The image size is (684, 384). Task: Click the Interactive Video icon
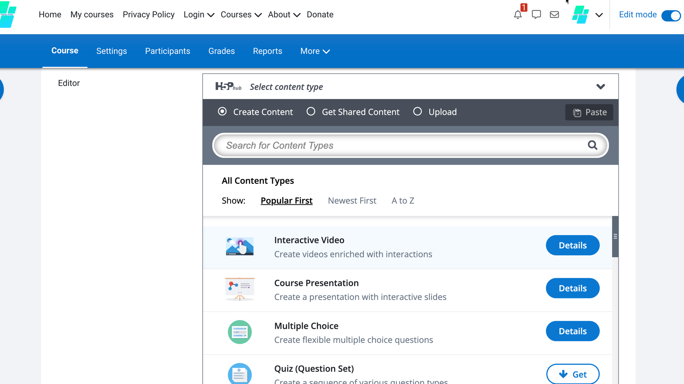tap(240, 246)
